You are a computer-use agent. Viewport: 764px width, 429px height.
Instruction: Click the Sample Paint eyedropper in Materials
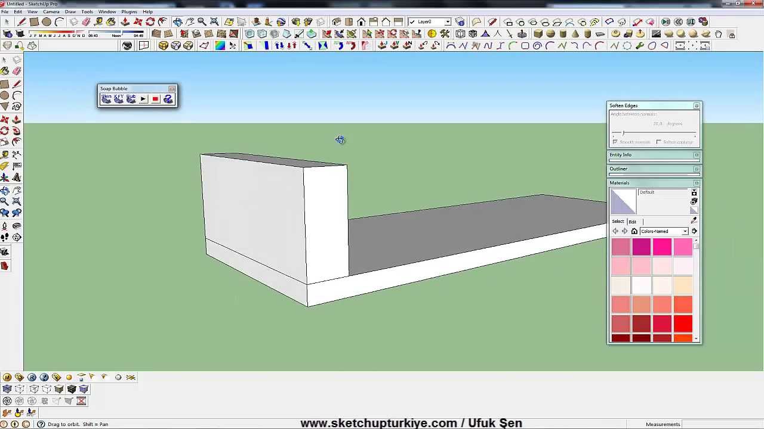694,221
